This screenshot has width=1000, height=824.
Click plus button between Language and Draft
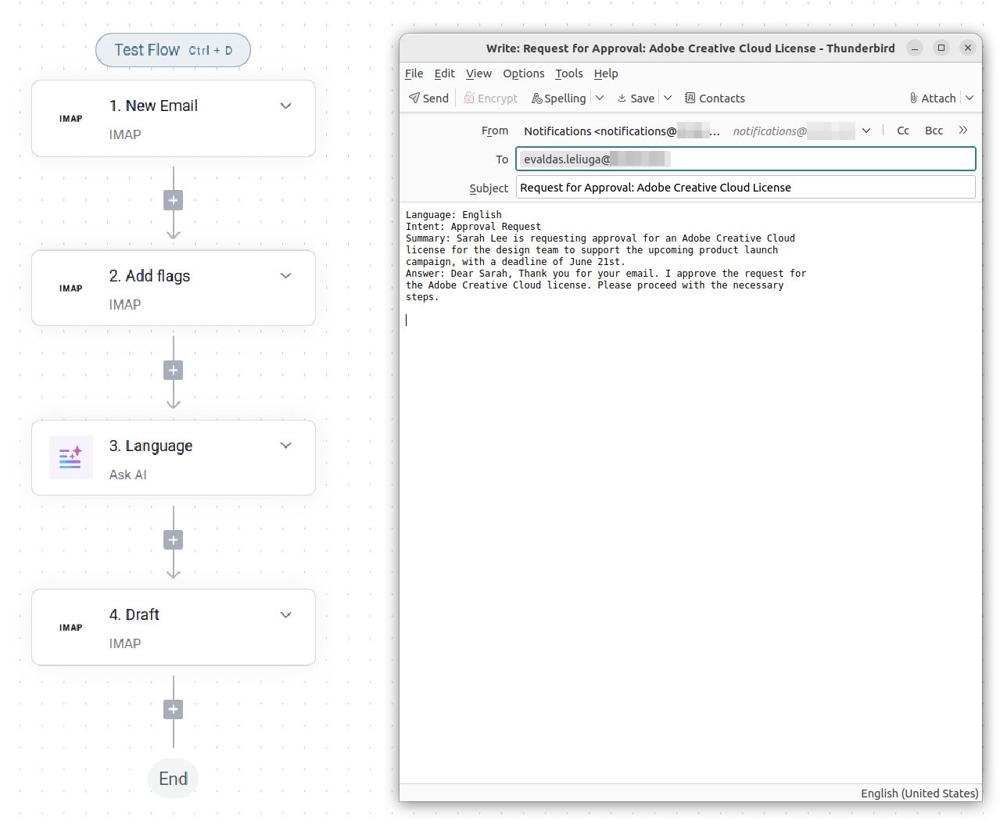coord(174,540)
